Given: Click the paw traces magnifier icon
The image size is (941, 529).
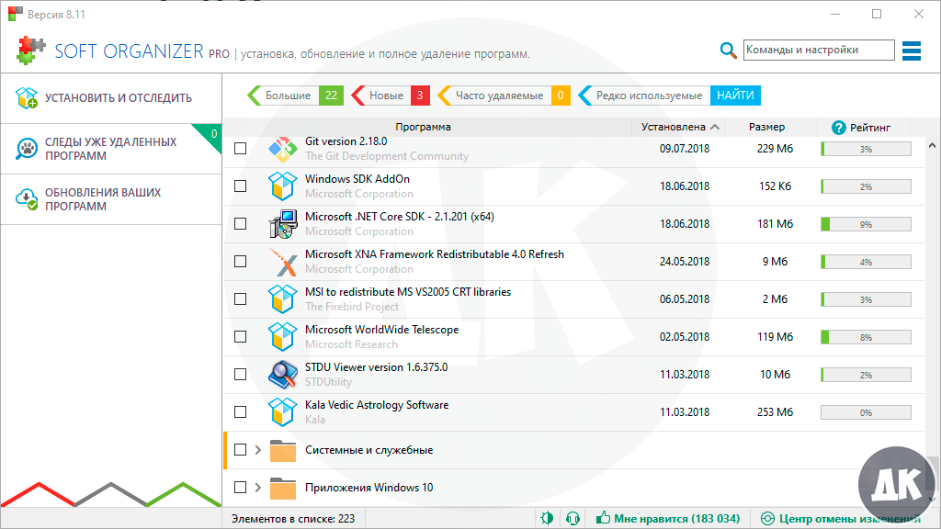Looking at the screenshot, I should tap(27, 148).
